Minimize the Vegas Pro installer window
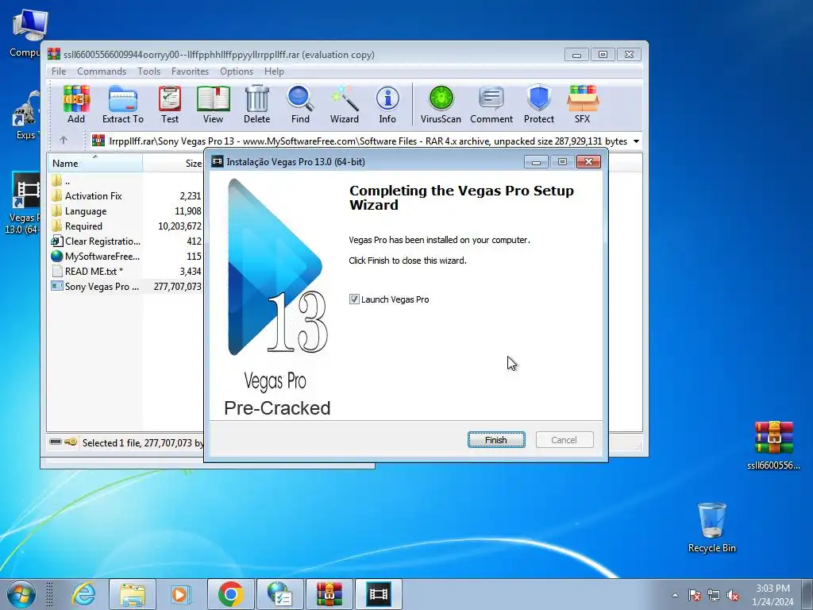813x610 pixels. [536, 162]
